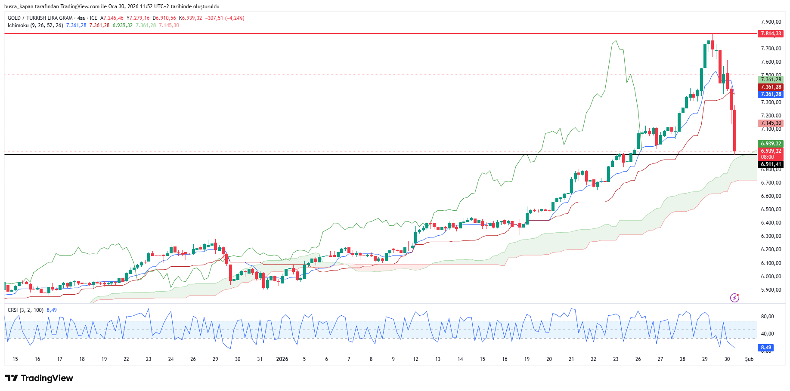Click the 4sa timeframe in chart title
The height and width of the screenshot is (391, 790).
(81, 18)
